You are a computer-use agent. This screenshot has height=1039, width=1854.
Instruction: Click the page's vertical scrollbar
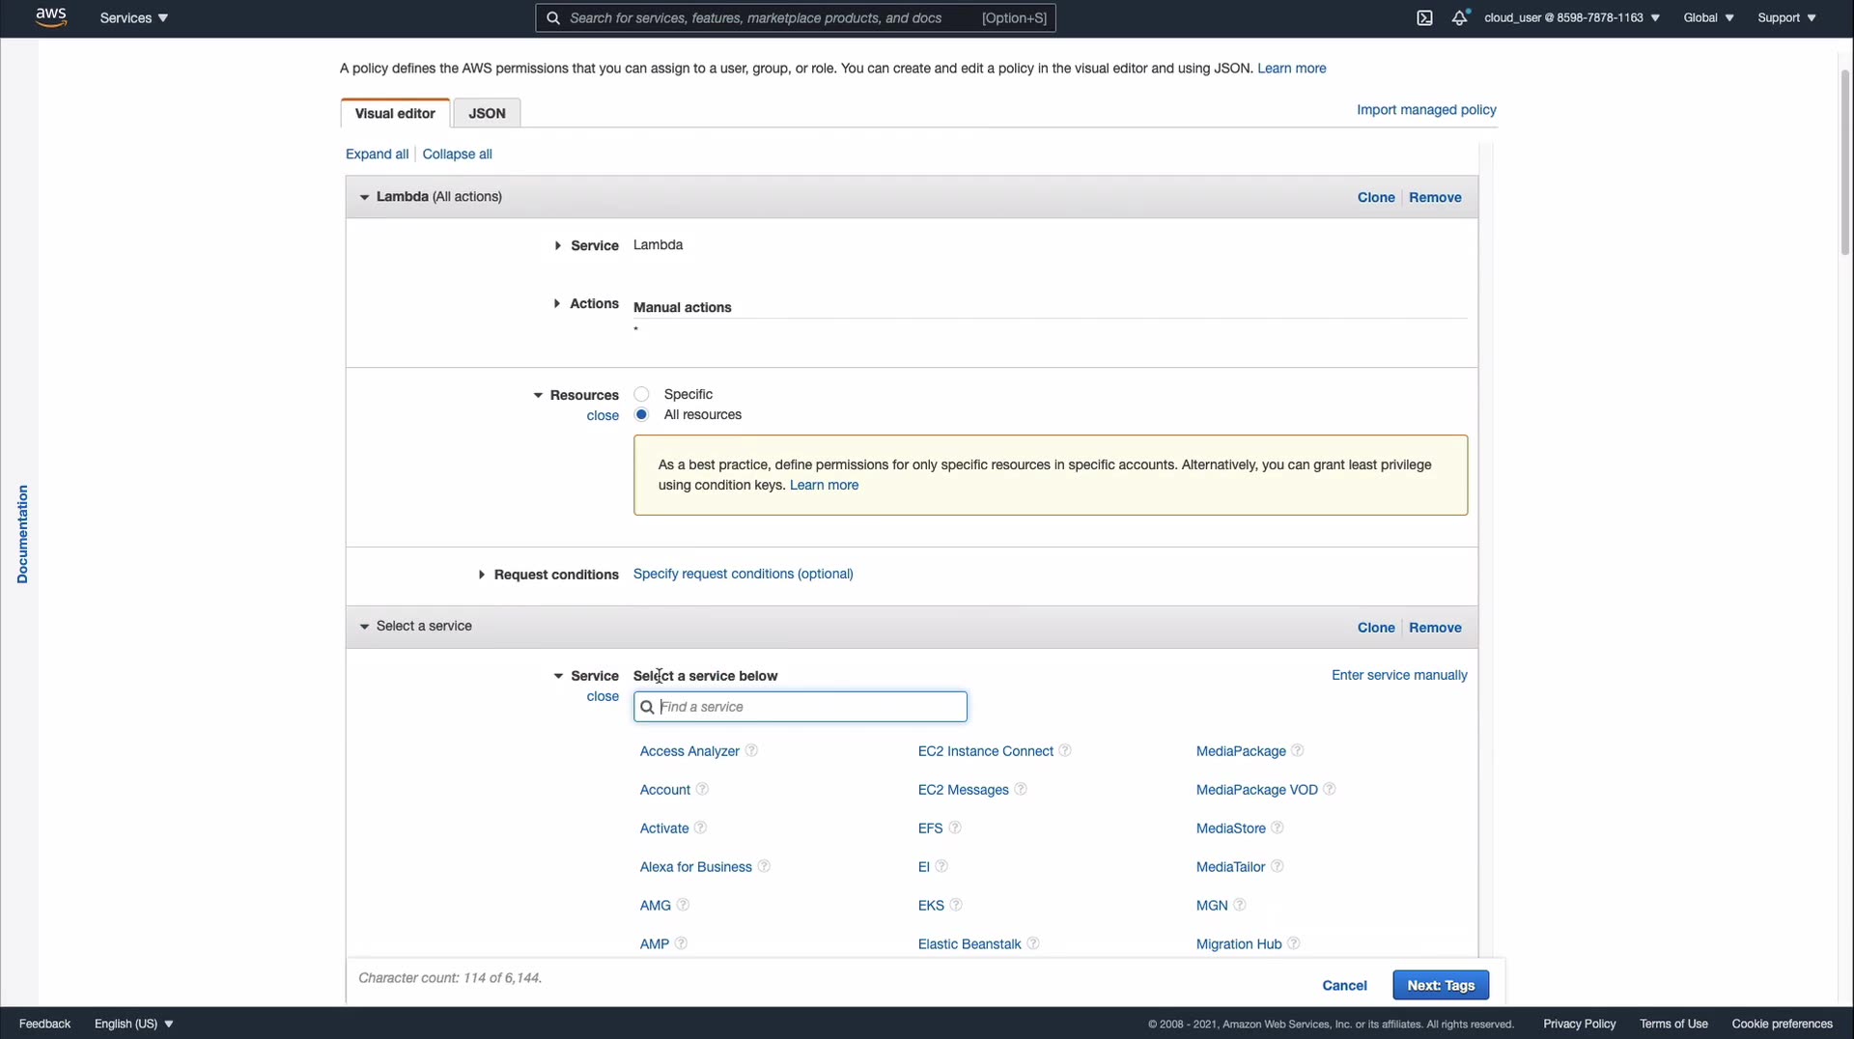click(1844, 164)
